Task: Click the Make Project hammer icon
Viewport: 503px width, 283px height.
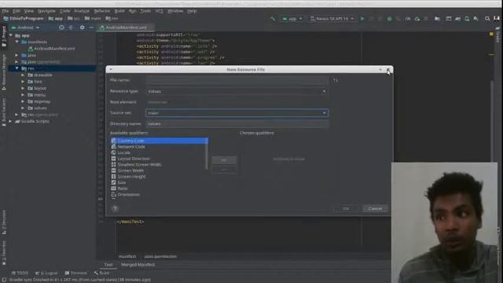Action: coord(273,19)
